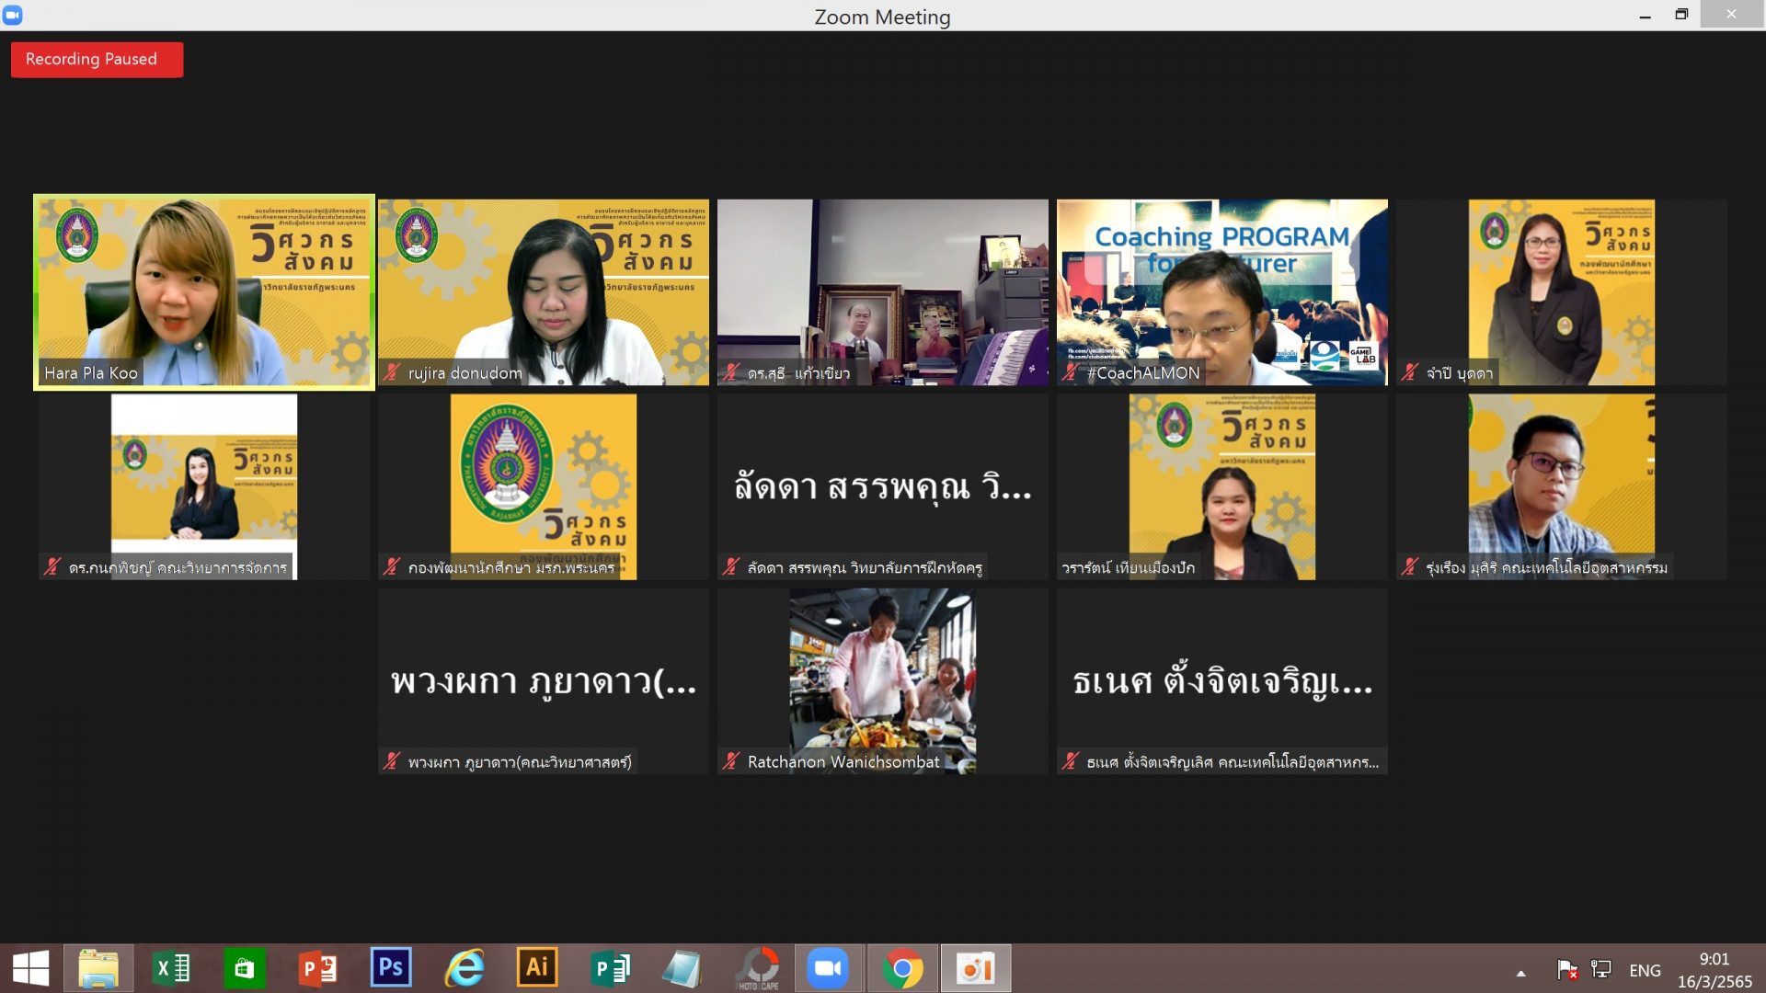Image resolution: width=1766 pixels, height=993 pixels.
Task: Open File Explorer from taskbar
Action: click(x=98, y=968)
